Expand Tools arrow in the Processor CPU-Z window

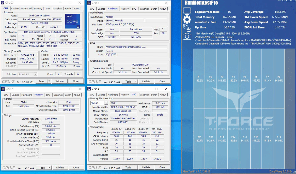pos(49,81)
